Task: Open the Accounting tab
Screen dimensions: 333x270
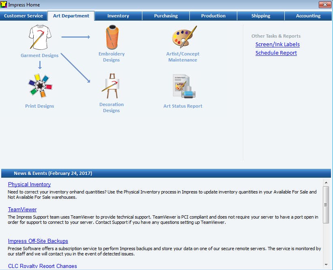Action: (308, 16)
